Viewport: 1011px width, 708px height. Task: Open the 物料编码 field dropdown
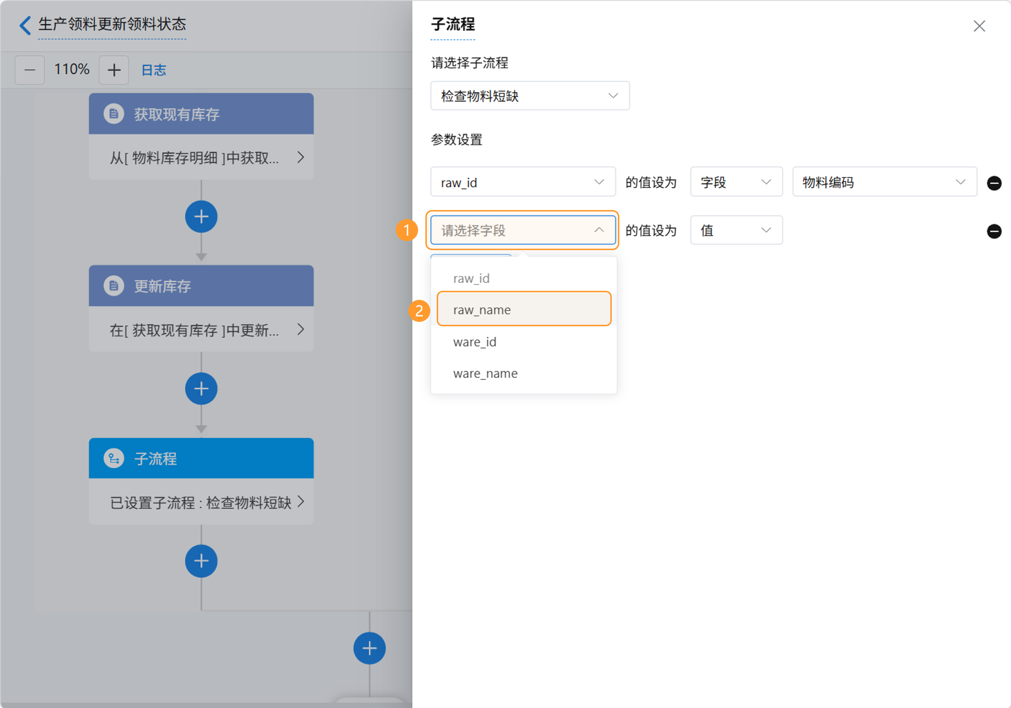pyautogui.click(x=884, y=182)
